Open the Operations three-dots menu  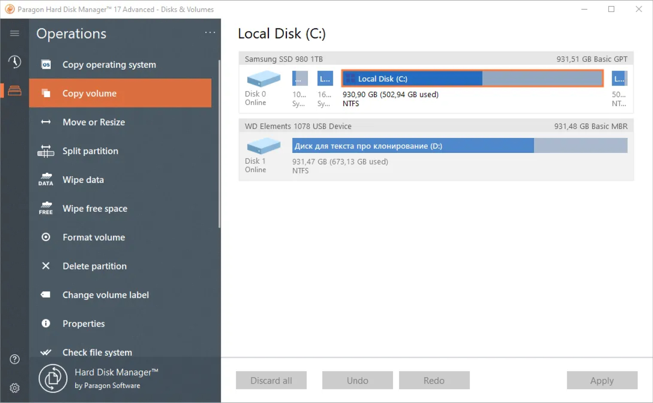[210, 33]
